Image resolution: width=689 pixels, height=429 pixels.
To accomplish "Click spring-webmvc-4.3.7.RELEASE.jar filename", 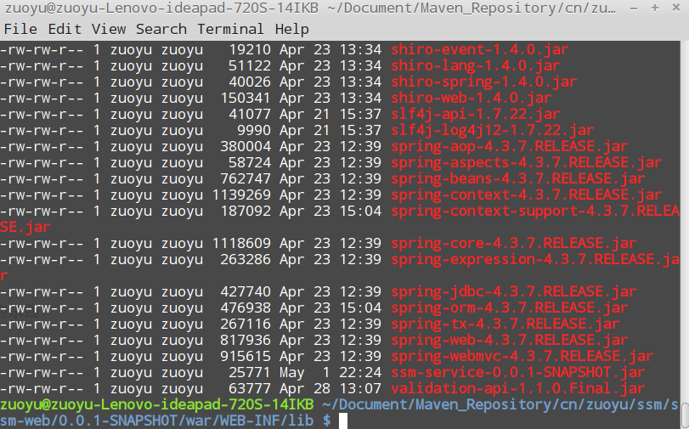I will tap(522, 357).
